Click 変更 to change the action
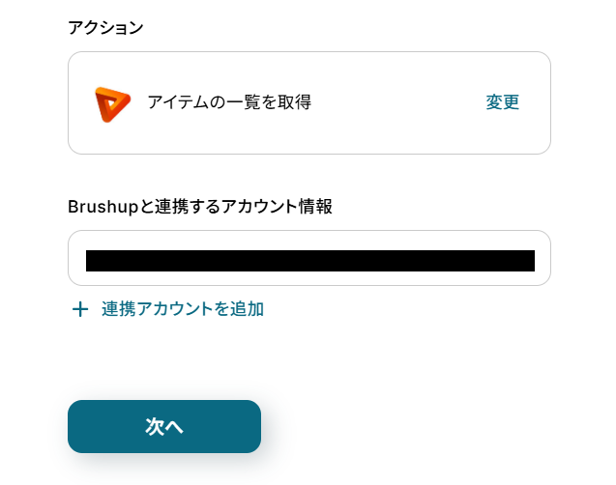This screenshot has width=616, height=485. coord(502,102)
